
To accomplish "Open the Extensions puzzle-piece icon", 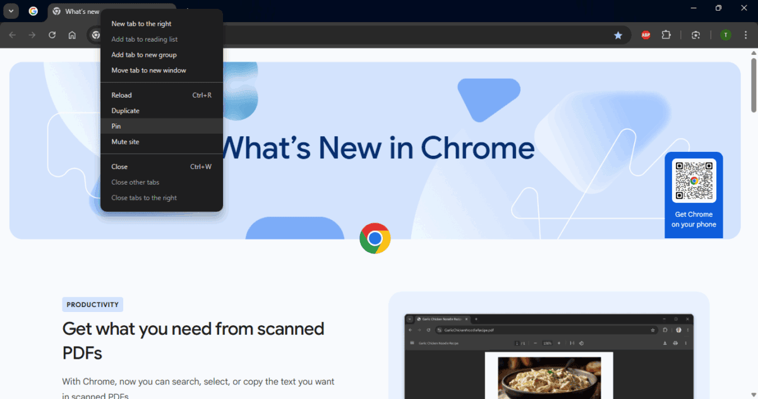I will (666, 35).
